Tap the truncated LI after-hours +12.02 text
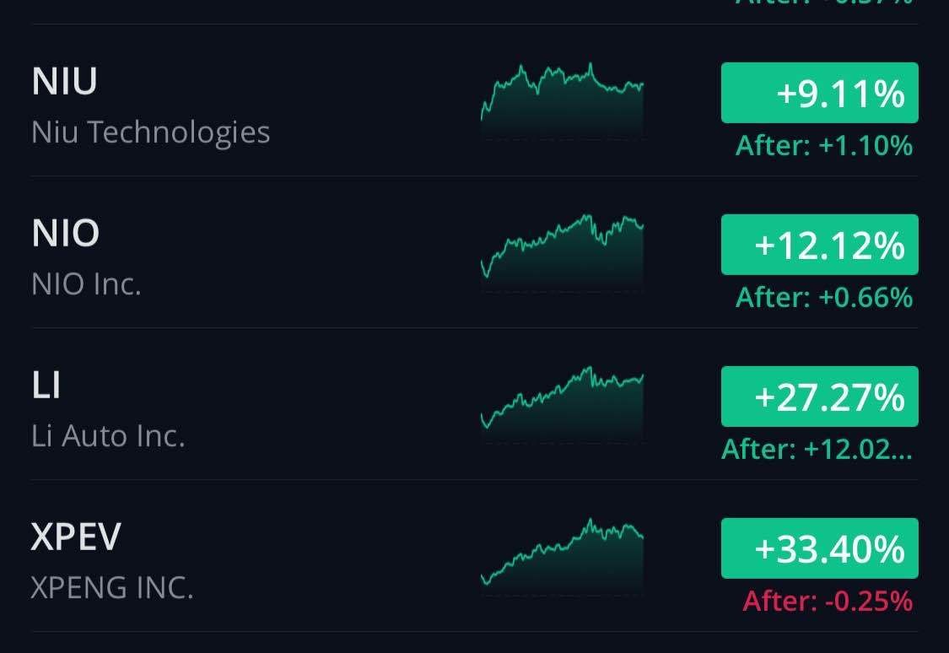This screenshot has height=653, width=949. point(817,450)
